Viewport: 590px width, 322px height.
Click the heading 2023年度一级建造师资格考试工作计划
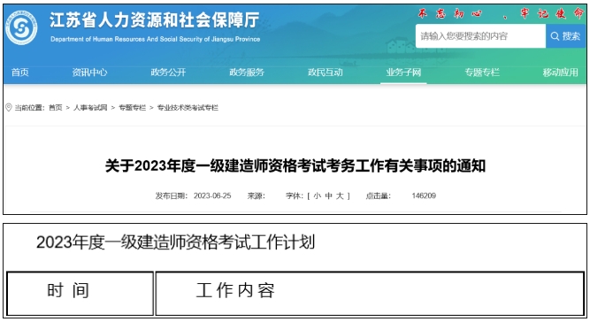click(175, 241)
